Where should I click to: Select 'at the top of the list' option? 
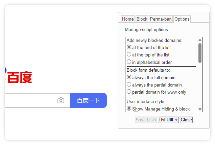[129, 55]
